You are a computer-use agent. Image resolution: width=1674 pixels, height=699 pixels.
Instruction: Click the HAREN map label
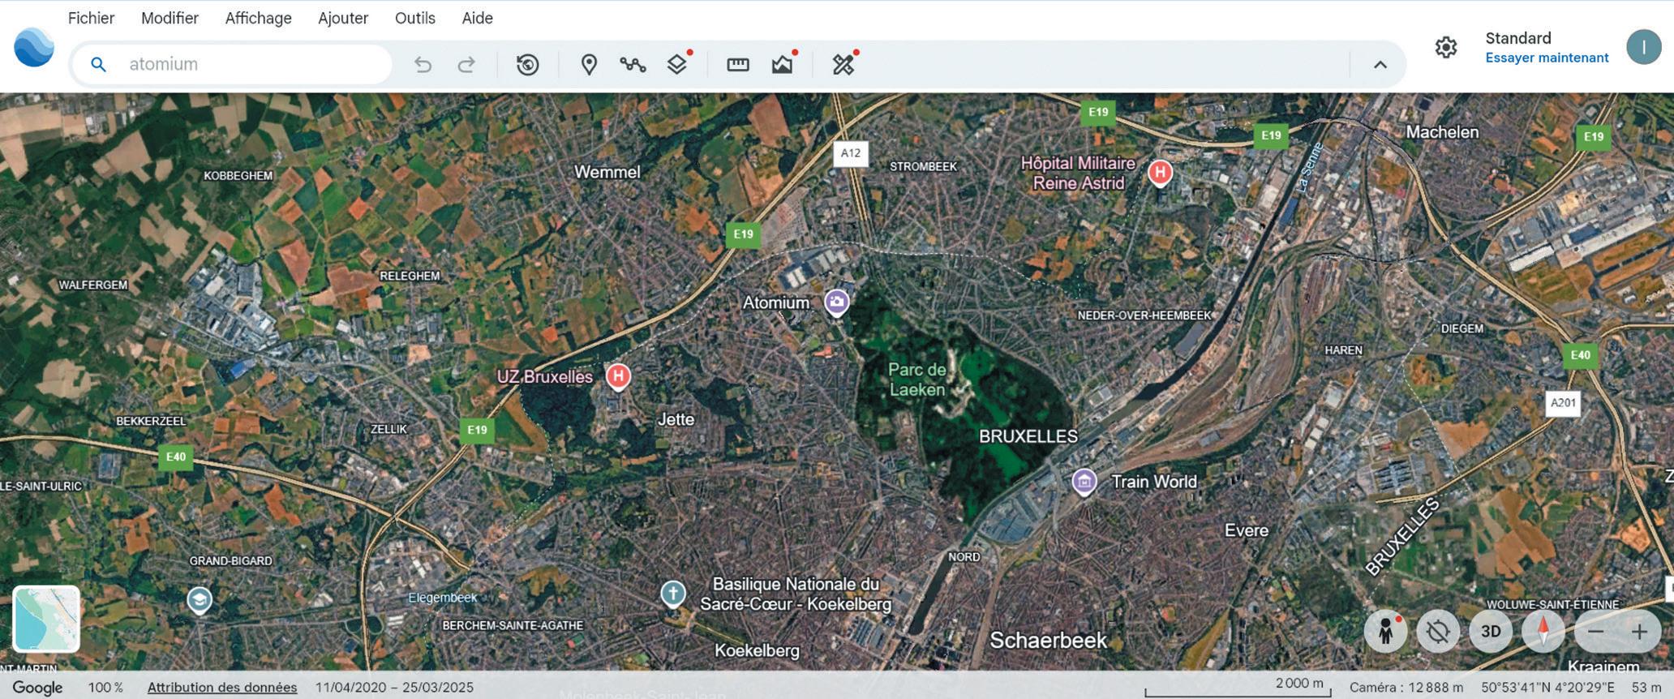point(1343,350)
